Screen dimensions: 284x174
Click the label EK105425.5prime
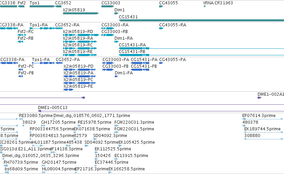coord(136,142)
